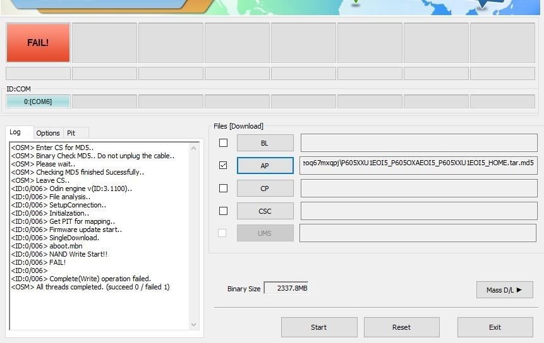Click the CP file path field

419,189
